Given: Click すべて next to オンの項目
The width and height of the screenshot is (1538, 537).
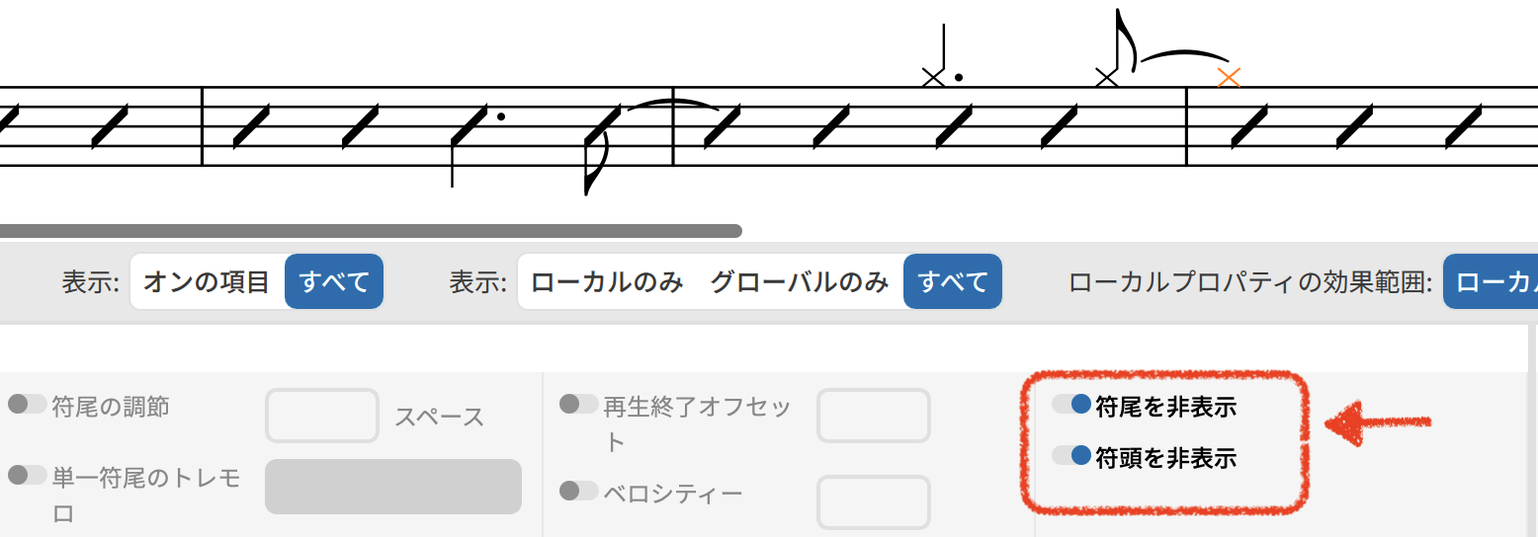Looking at the screenshot, I should point(334,282).
